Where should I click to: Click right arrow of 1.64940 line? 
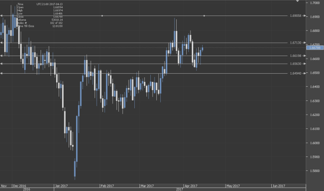point(305,73)
